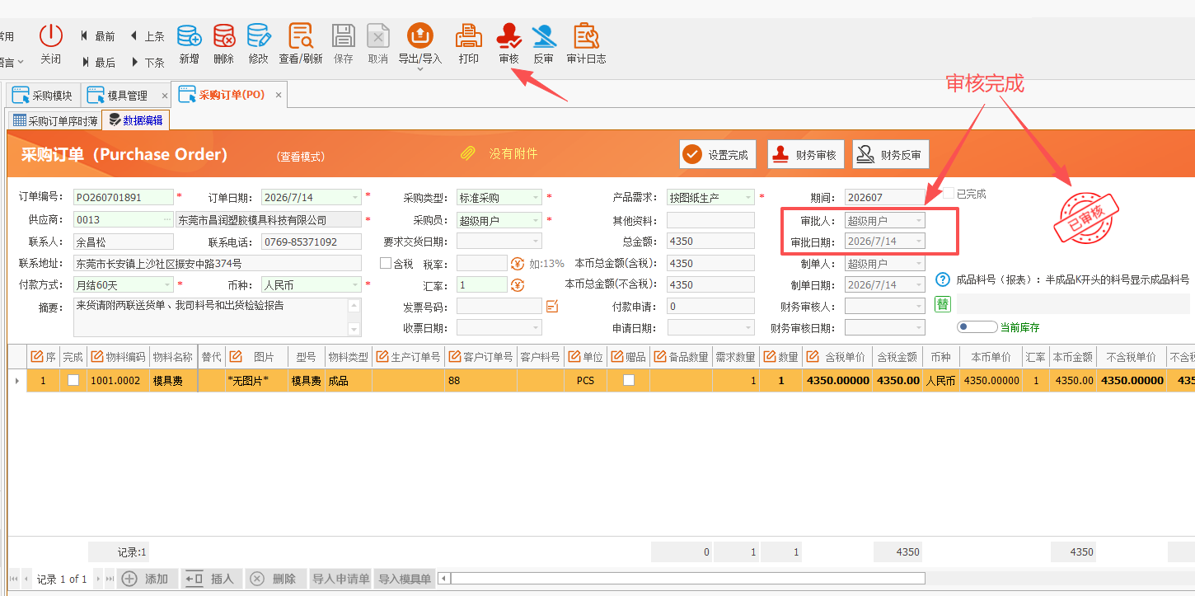
Task: Click the 导入申请单 button
Action: (340, 579)
